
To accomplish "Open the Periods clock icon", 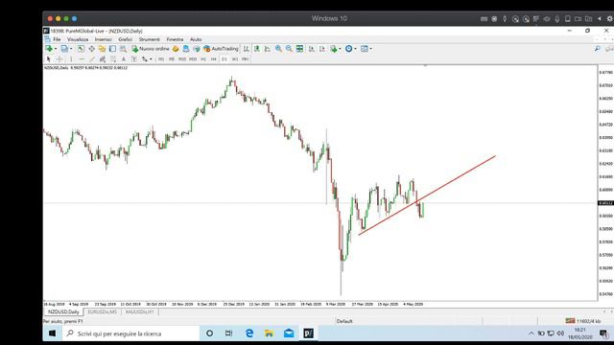I will tap(348, 49).
